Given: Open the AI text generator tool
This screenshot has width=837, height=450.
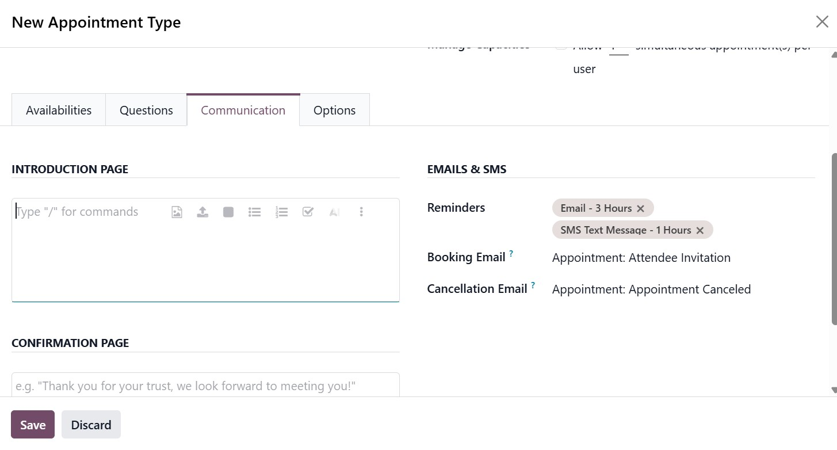Looking at the screenshot, I should 334,212.
